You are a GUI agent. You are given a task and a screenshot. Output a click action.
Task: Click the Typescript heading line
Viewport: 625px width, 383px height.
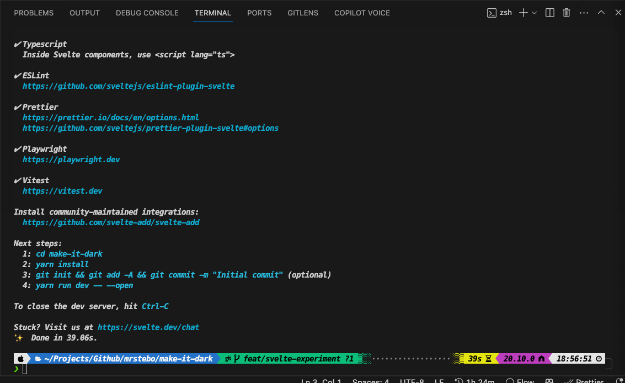(40, 44)
